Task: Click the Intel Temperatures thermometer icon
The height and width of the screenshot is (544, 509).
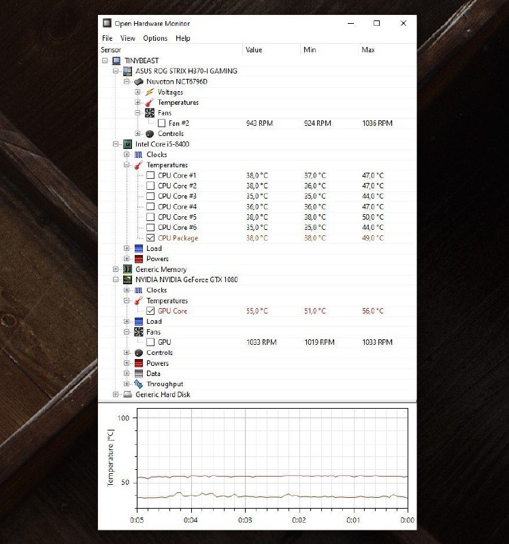Action: point(139,165)
